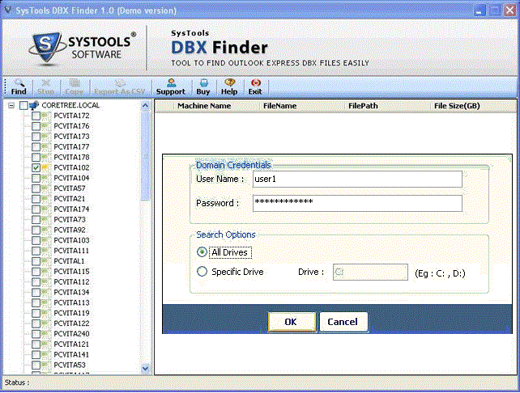
Task: Click the Password input field
Action: [x=357, y=203]
